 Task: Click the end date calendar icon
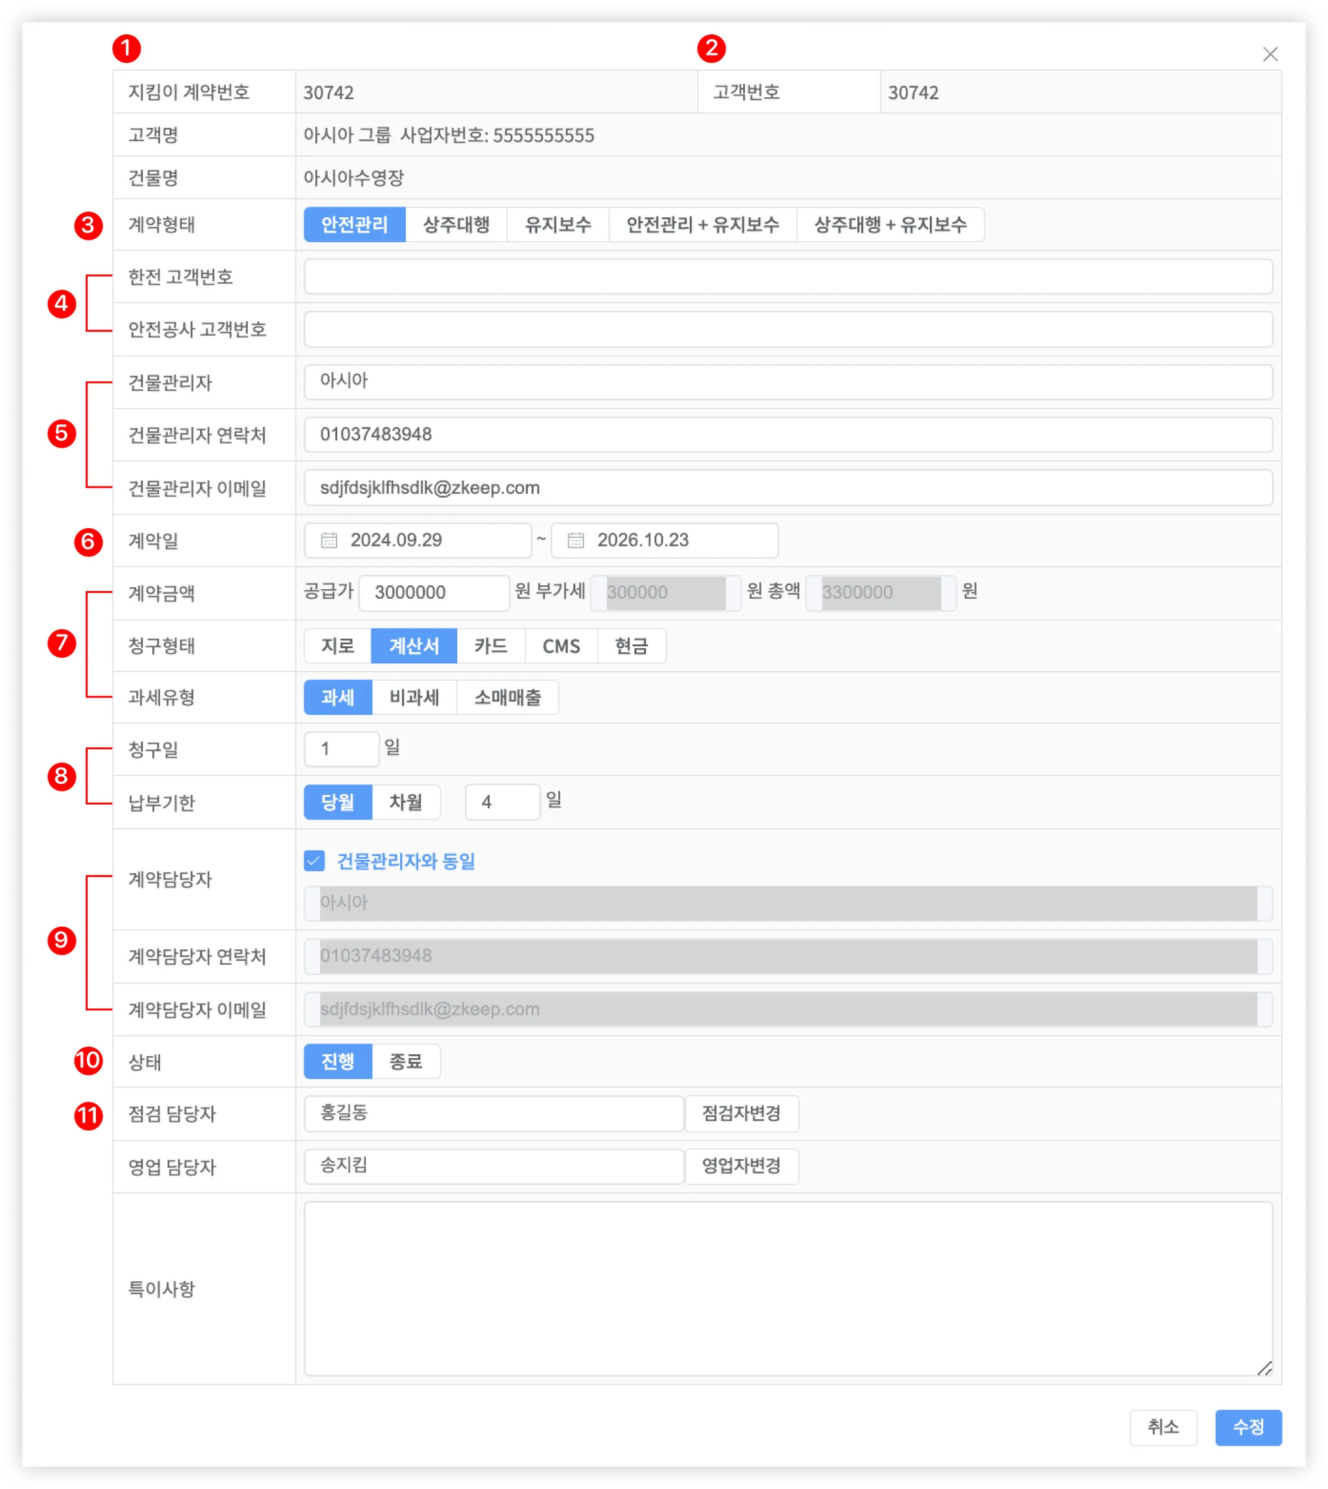(x=576, y=540)
